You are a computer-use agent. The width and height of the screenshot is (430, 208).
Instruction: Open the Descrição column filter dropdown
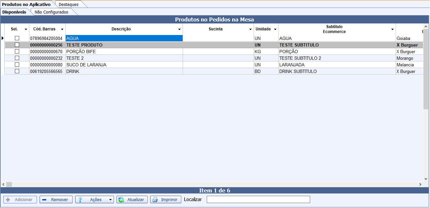pyautogui.click(x=179, y=29)
